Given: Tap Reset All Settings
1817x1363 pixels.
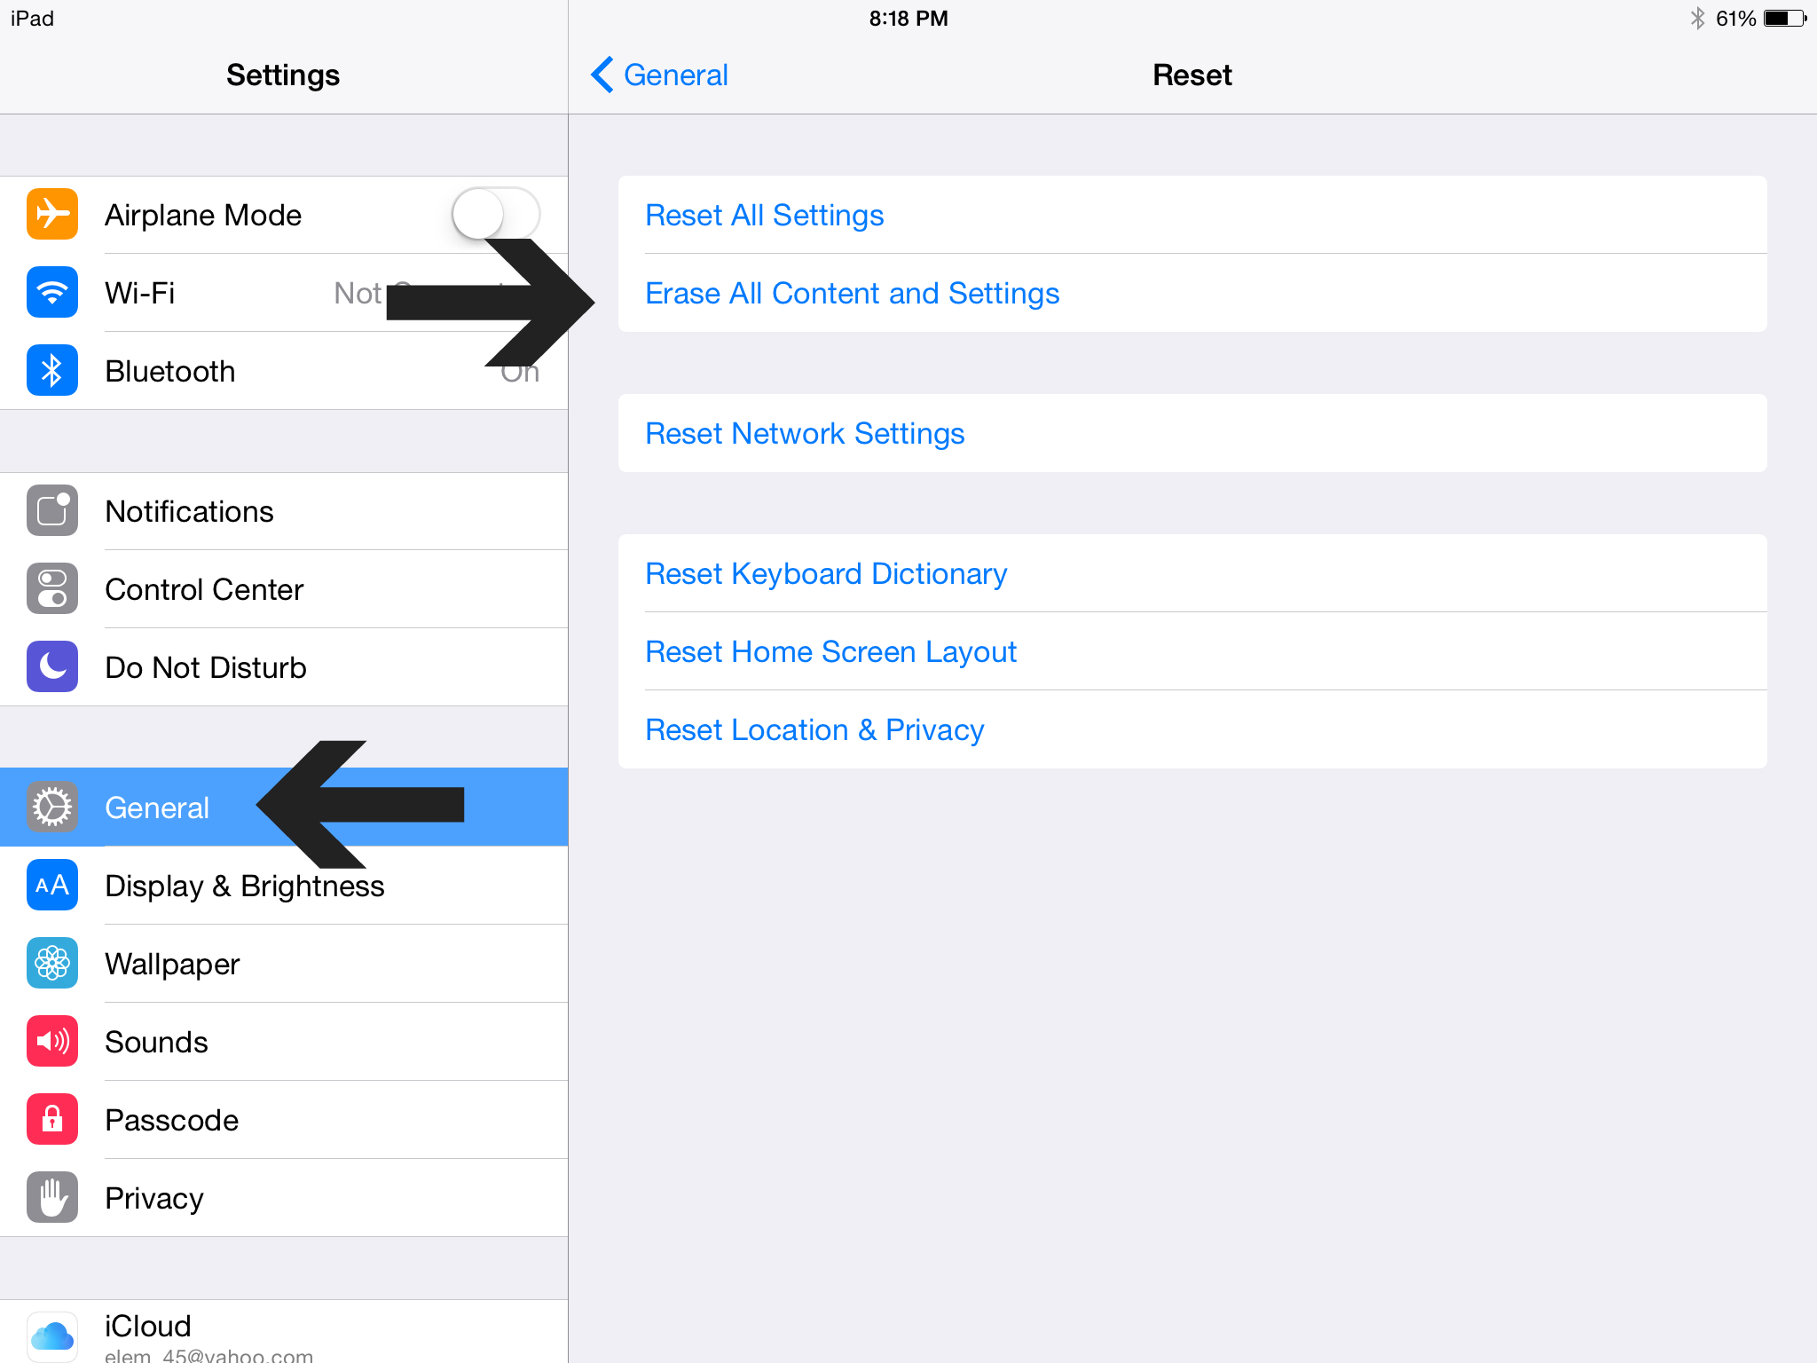Looking at the screenshot, I should coord(1192,215).
